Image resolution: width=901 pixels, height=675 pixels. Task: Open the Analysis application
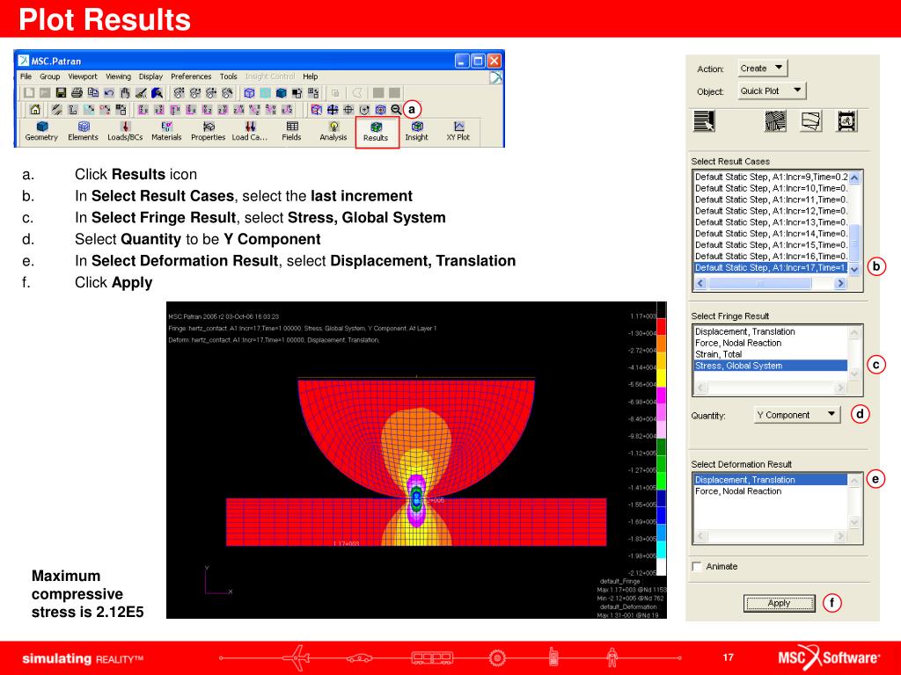(x=333, y=132)
